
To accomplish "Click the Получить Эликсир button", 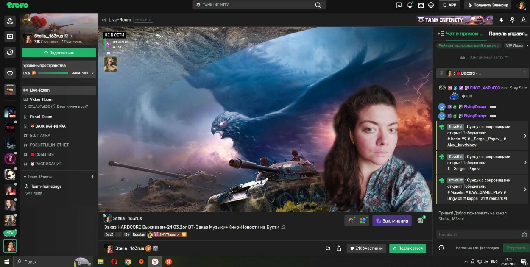I will (488, 5).
